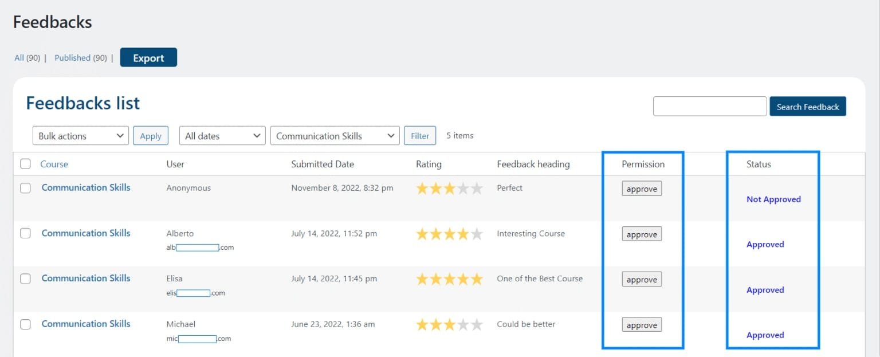Select all feedbacks with header checkbox
Viewport: 880px width, 357px height.
pyautogui.click(x=25, y=164)
